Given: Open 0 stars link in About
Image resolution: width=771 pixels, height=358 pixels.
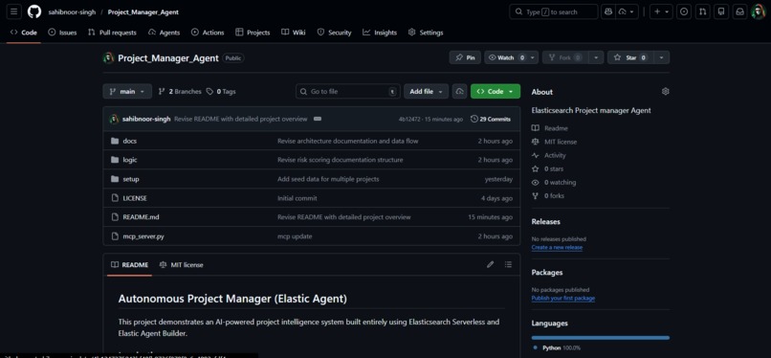Looking at the screenshot, I should (547, 168).
